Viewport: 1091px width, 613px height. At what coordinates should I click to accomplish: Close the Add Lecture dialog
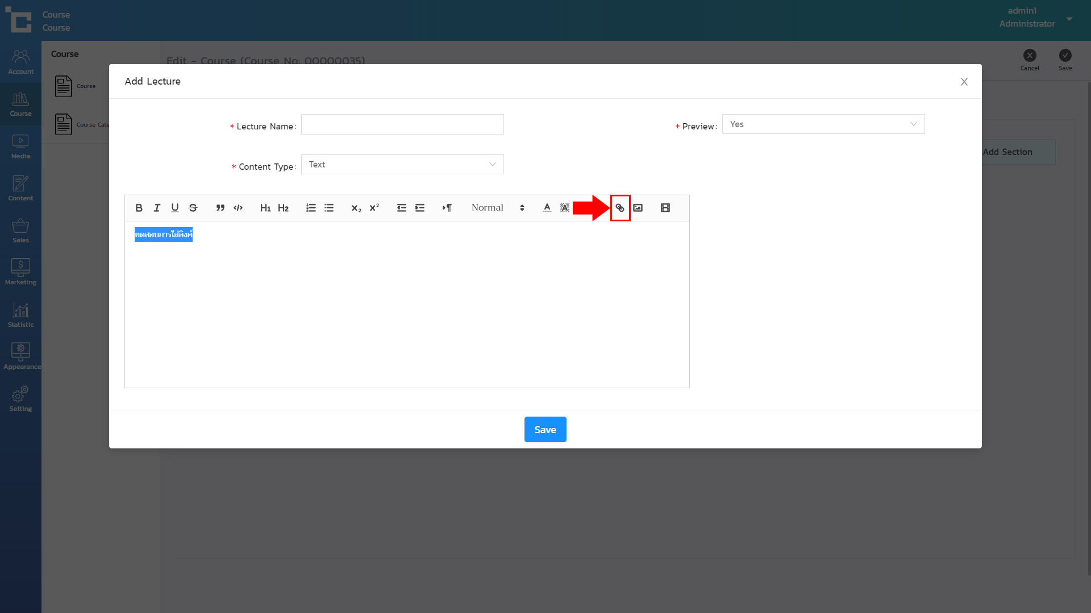[964, 82]
